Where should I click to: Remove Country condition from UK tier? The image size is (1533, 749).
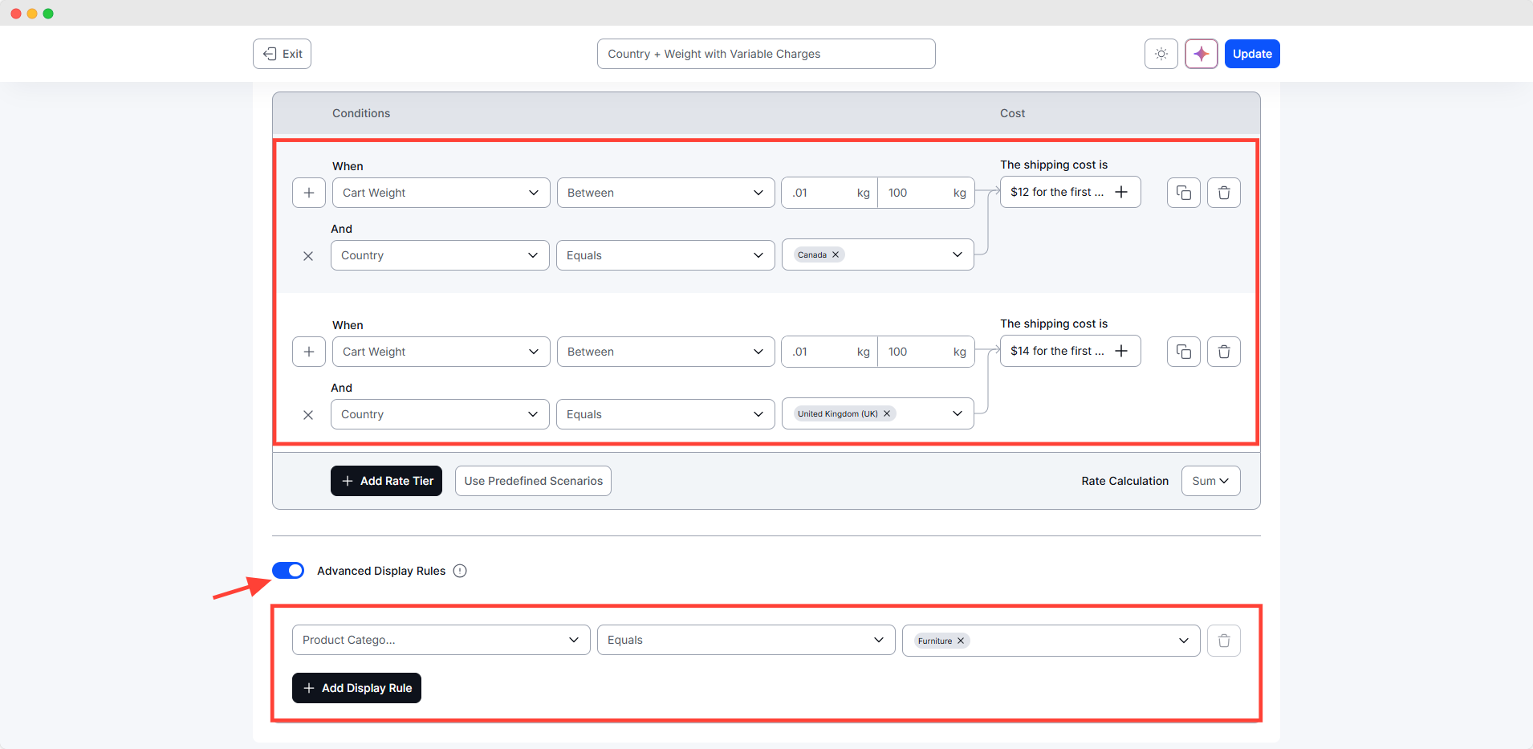[x=308, y=415]
